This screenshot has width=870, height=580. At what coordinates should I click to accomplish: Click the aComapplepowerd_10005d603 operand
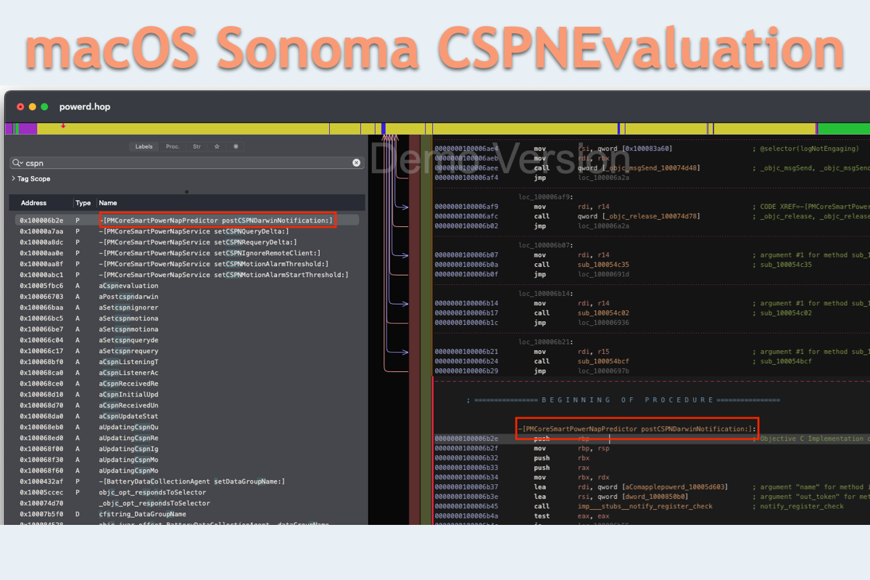click(674, 487)
